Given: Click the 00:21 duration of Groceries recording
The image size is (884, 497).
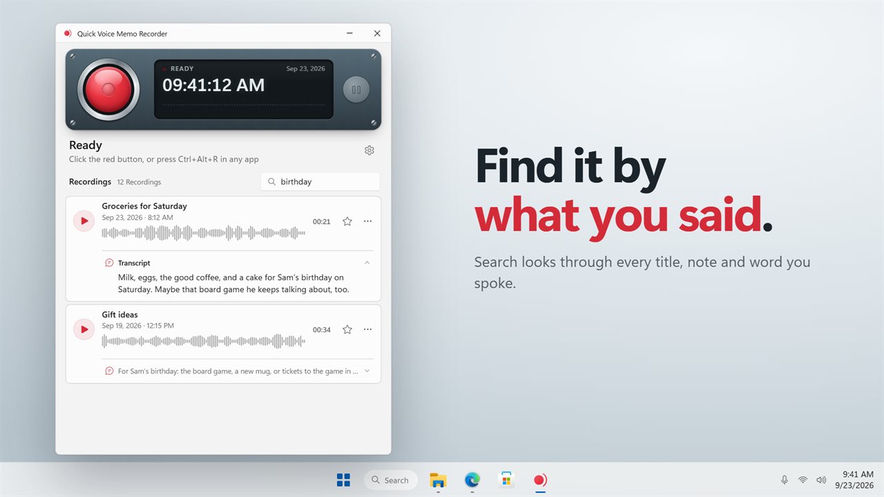Looking at the screenshot, I should coord(322,222).
